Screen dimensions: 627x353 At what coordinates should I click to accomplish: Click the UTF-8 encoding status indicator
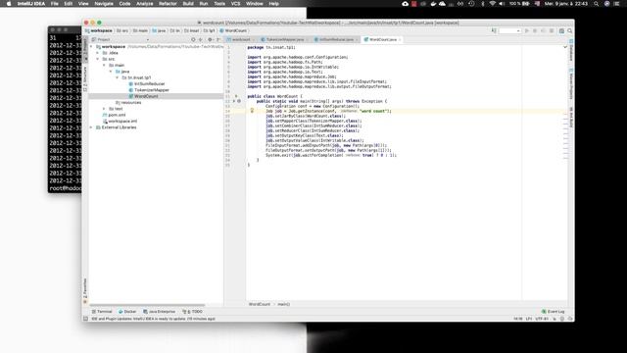542,319
